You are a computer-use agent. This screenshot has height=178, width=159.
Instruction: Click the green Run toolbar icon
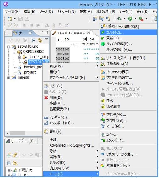(130, 18)
